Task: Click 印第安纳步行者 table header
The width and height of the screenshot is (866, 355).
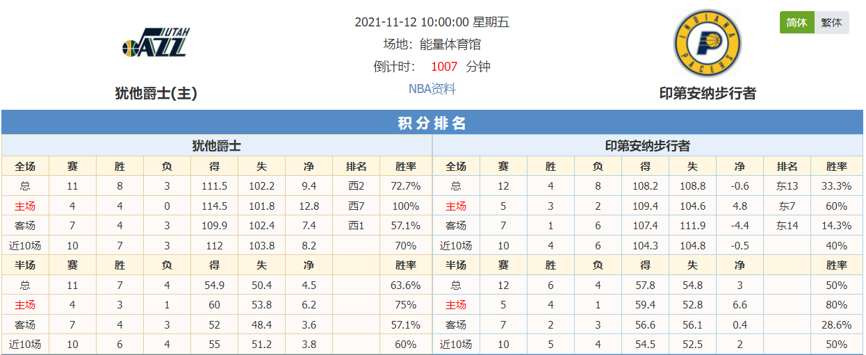Action: 648,146
